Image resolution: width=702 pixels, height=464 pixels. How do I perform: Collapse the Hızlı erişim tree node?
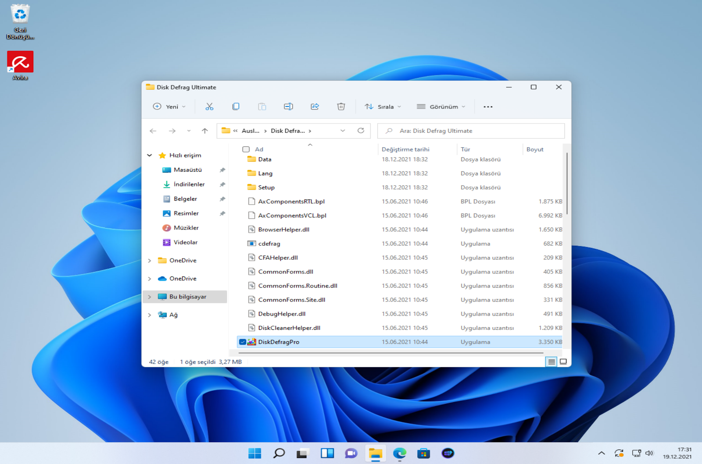[150, 155]
